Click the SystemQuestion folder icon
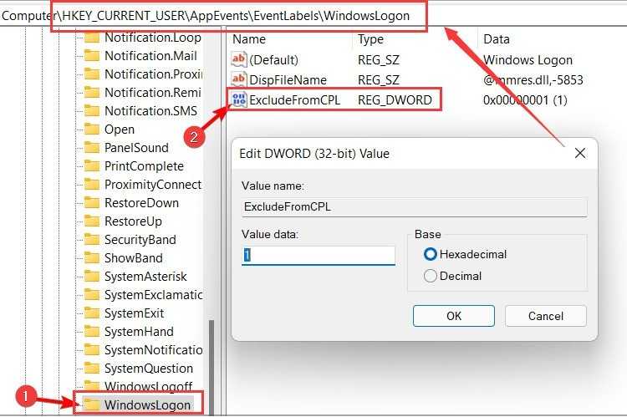627x417 pixels. [91, 368]
